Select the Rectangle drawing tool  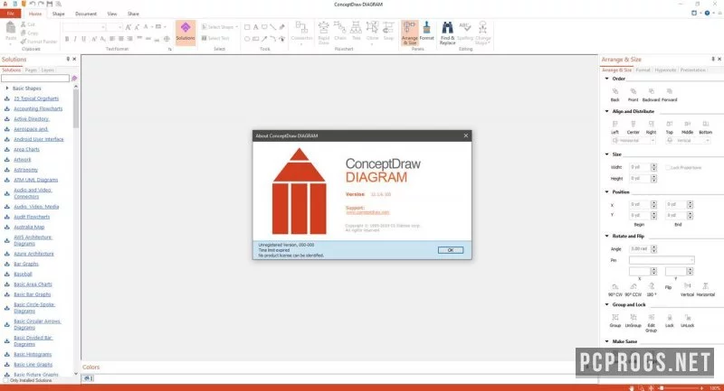pos(247,27)
